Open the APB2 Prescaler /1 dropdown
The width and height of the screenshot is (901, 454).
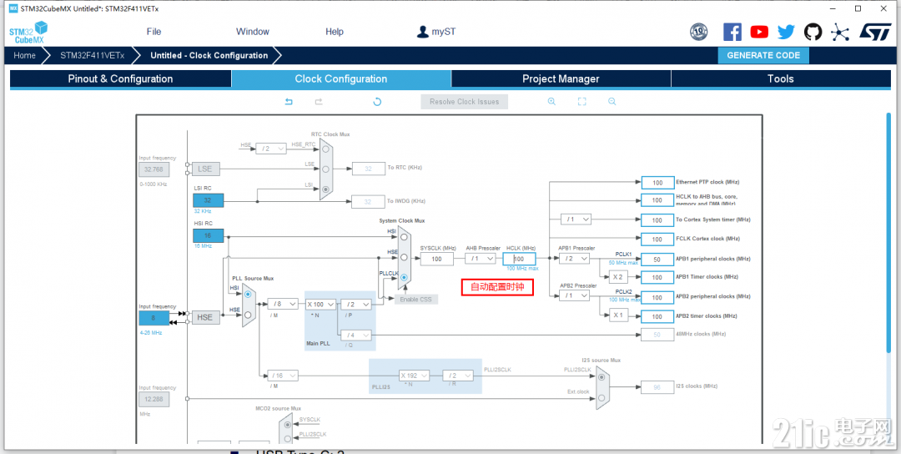574,295
